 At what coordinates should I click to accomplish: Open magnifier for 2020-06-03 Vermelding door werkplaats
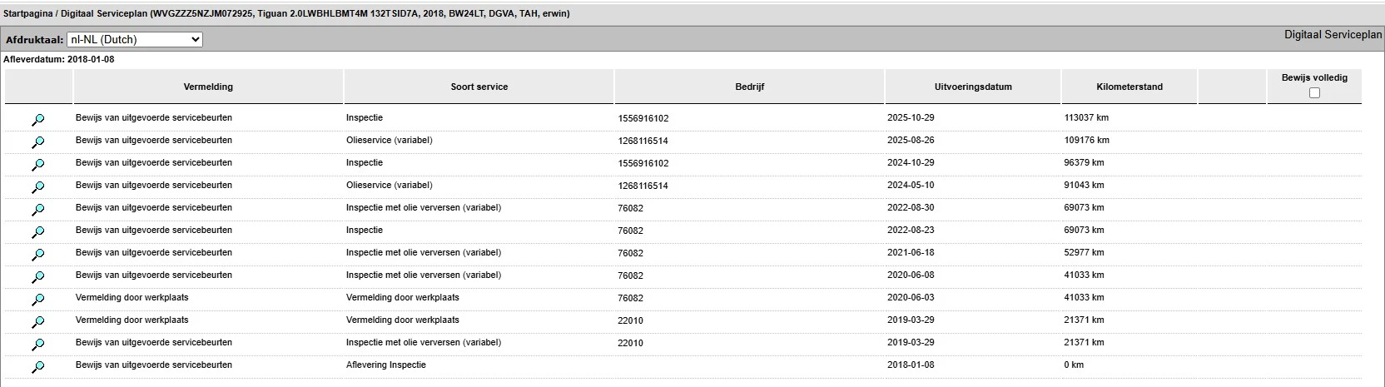coord(38,300)
